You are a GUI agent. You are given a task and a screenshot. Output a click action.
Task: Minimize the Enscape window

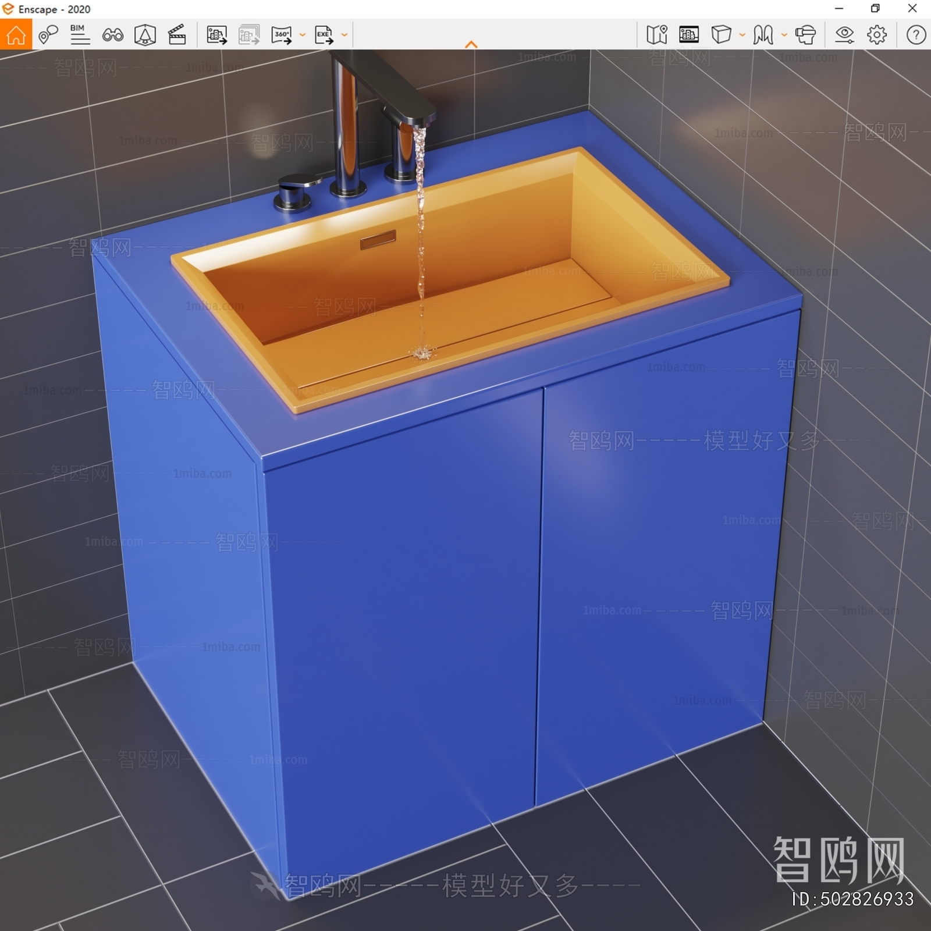(838, 8)
